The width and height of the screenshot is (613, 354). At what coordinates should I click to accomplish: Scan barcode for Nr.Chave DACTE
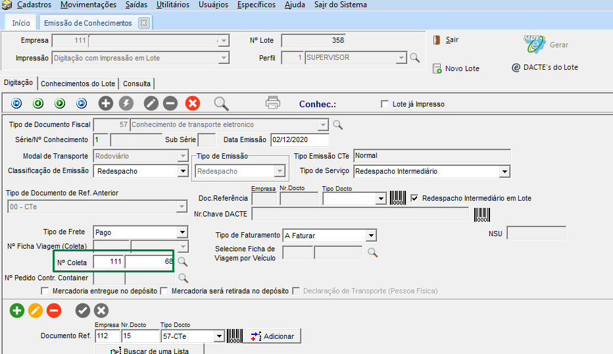482,215
